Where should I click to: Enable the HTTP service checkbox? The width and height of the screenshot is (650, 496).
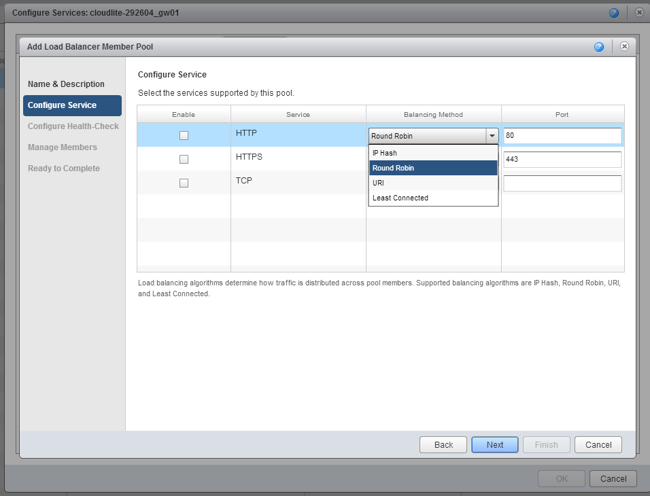click(184, 135)
